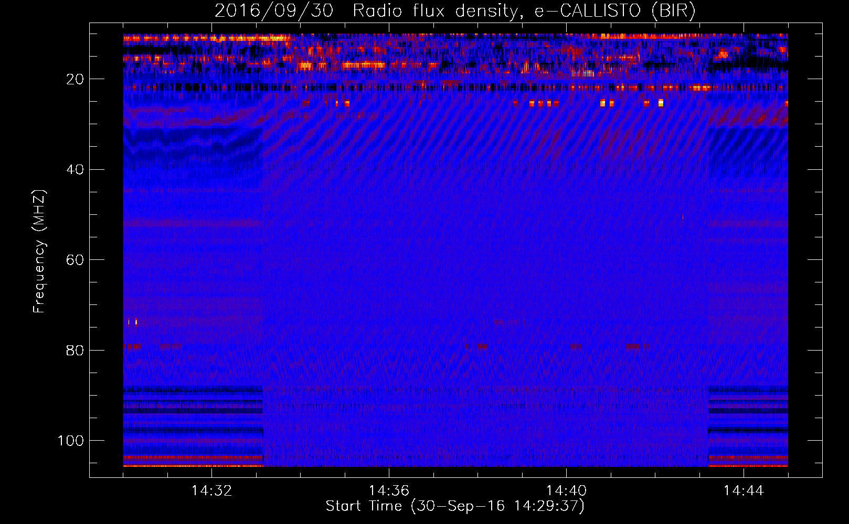The width and height of the screenshot is (849, 524).
Task: Click the 80 frequency tick label
Action: click(x=75, y=350)
